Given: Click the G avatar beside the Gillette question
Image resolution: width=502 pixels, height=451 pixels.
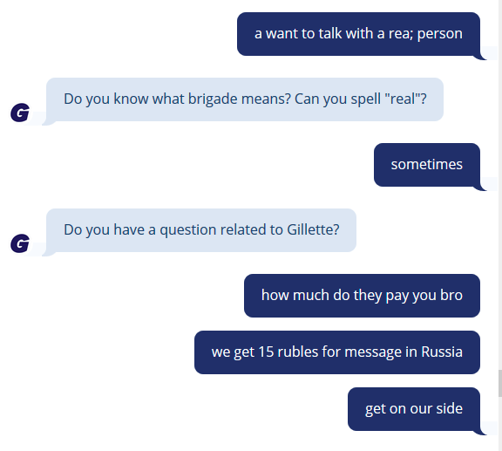Looking at the screenshot, I should pos(20,243).
